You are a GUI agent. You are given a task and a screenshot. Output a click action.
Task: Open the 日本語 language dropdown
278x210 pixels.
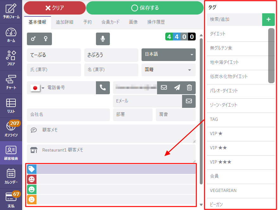(x=168, y=55)
